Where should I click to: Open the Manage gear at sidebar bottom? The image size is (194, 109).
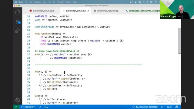point(18,100)
